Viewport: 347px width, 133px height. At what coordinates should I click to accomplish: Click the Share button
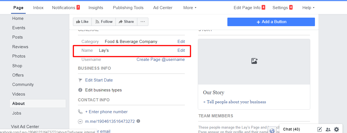126,22
